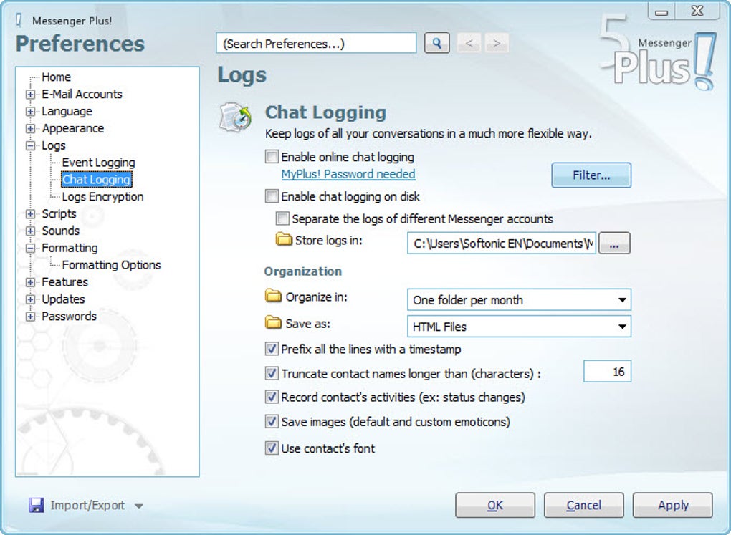Click the Import/Export label
731x535 pixels.
tap(87, 505)
